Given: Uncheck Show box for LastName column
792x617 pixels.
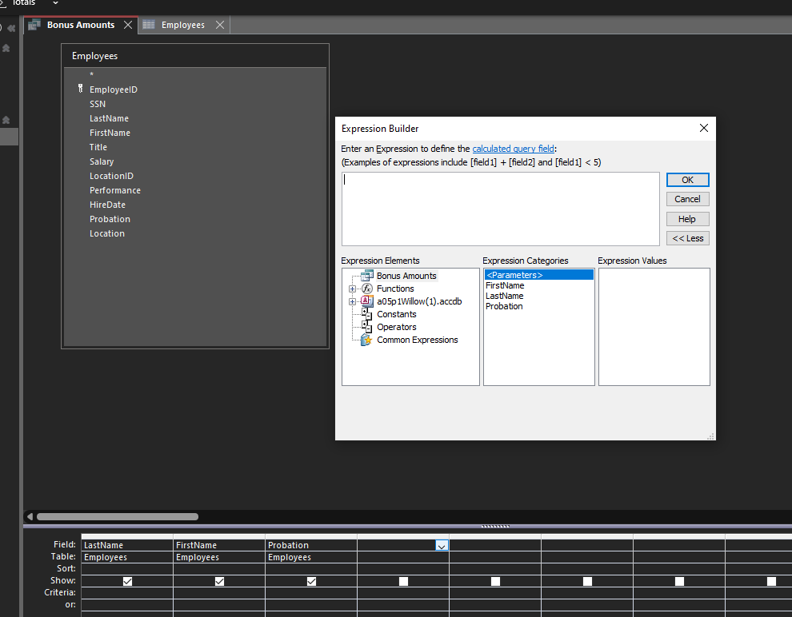Looking at the screenshot, I should pos(127,581).
